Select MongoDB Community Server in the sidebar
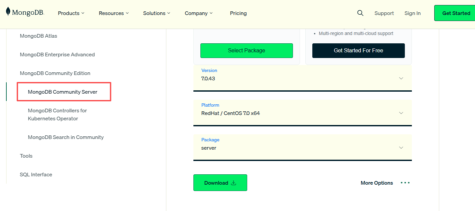The image size is (475, 211). click(62, 92)
